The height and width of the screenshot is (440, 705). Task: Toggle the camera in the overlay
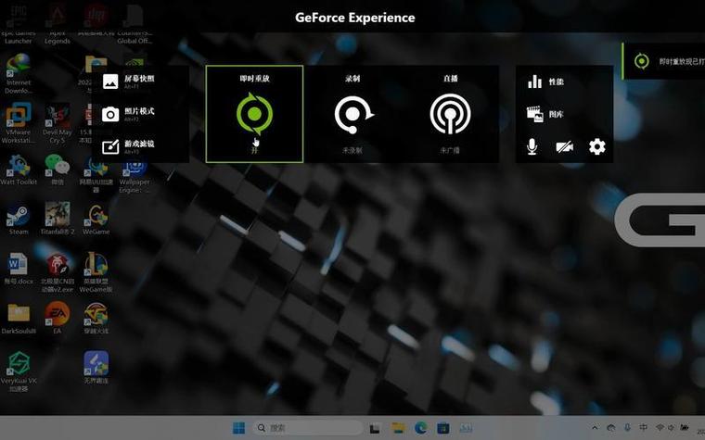564,146
